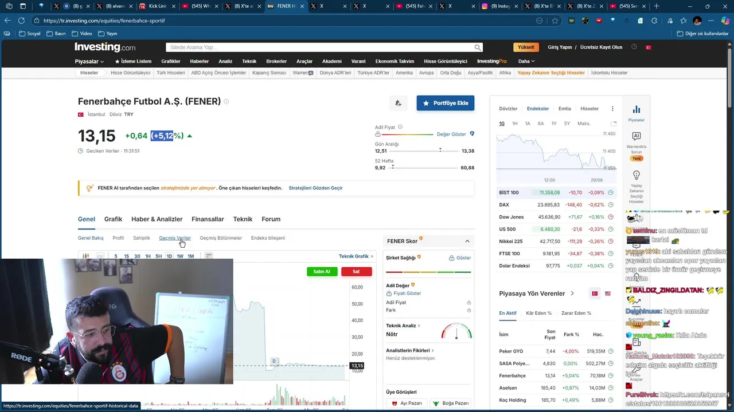The height and width of the screenshot is (412, 734).
Task: Expand Piyasaya Yön Verenler arrow
Action: pos(572,294)
